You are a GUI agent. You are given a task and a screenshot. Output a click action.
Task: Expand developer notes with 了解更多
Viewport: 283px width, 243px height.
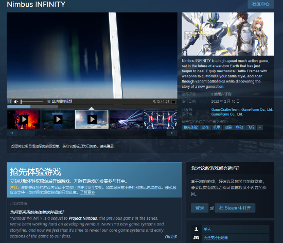tap(170, 236)
